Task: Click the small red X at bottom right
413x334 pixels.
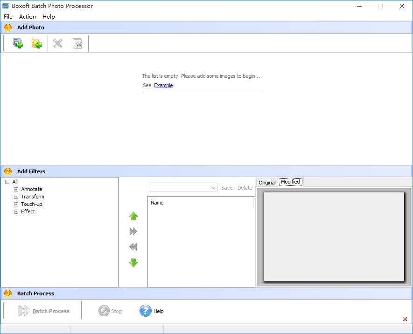Action: click(x=405, y=319)
